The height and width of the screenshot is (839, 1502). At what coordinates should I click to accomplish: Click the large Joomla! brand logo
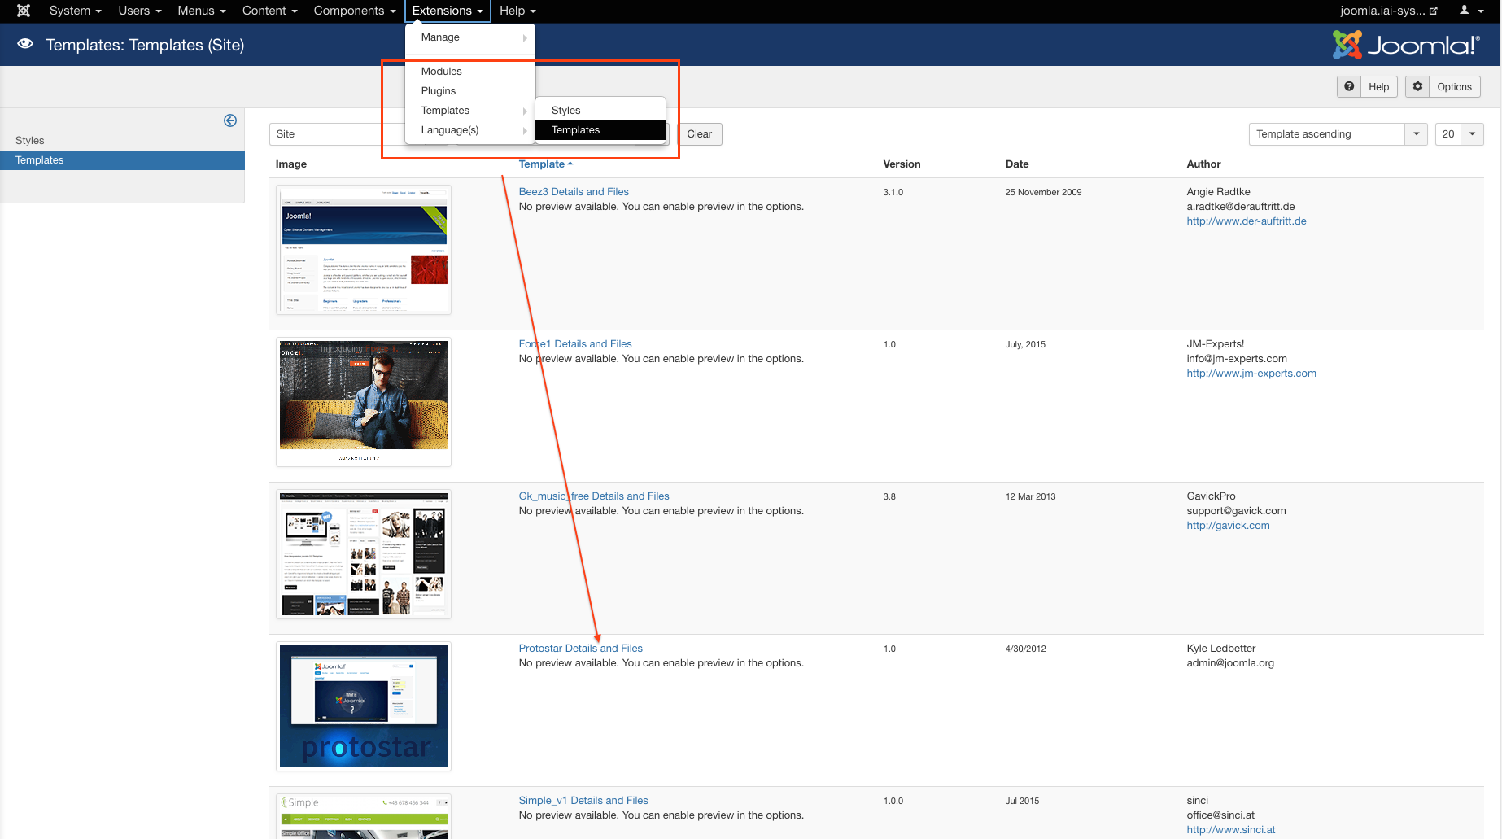click(x=1406, y=45)
